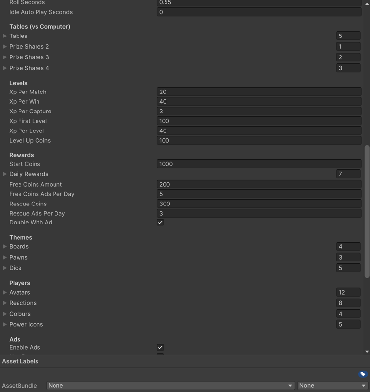Expand the Prize Shares 2 array
This screenshot has width=370, height=392.
pos(4,46)
